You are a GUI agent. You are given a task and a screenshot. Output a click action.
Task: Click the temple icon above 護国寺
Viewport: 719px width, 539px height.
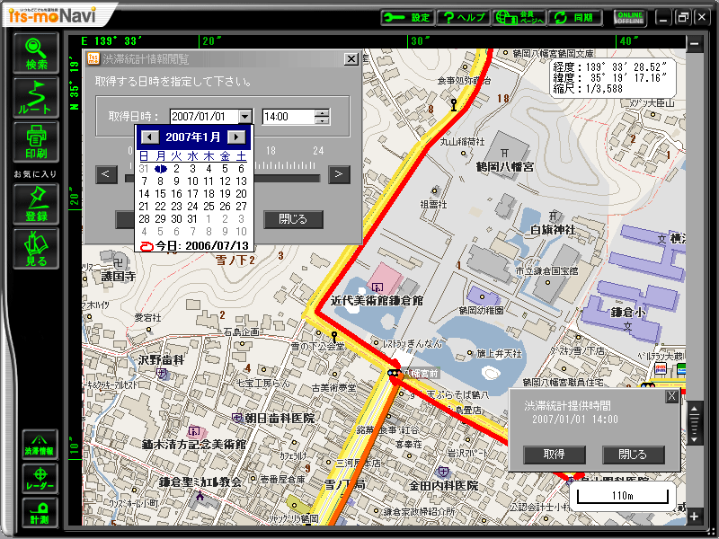120,262
